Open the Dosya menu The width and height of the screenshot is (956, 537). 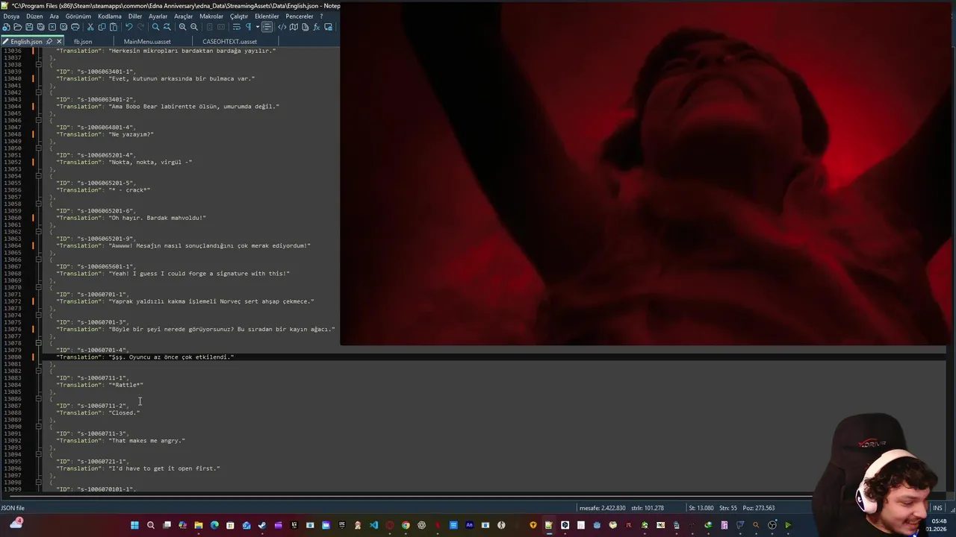pos(11,16)
